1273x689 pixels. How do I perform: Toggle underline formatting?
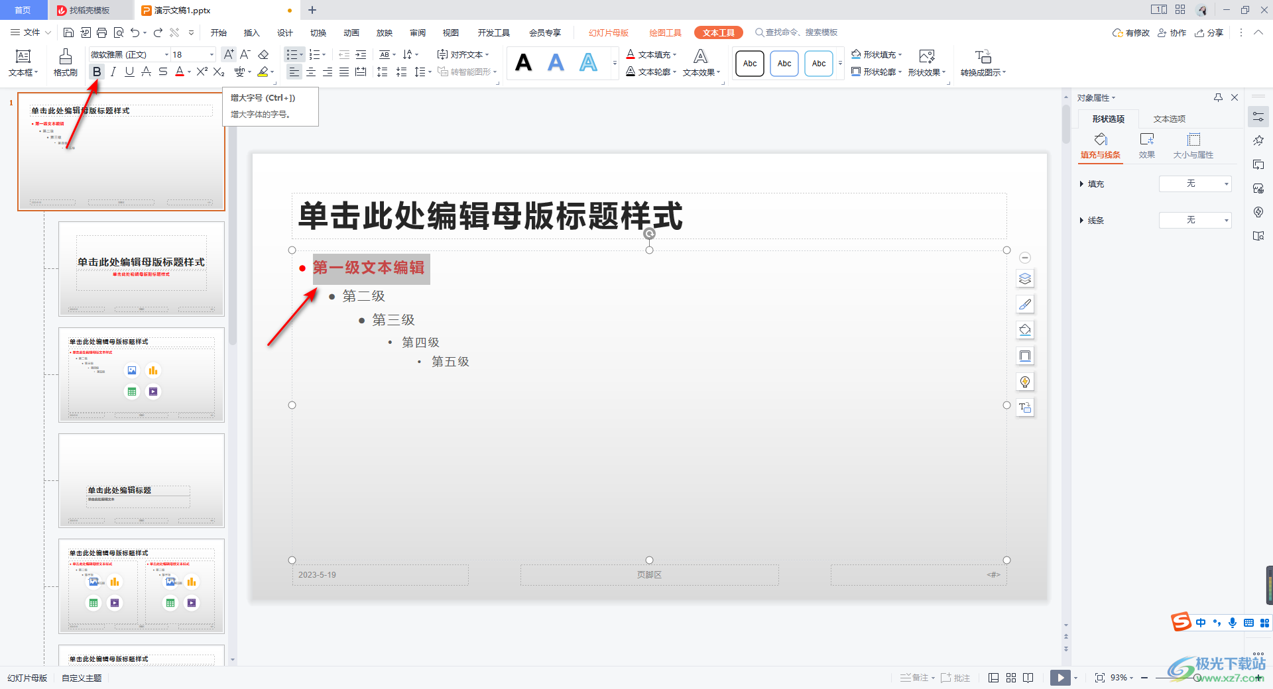coord(129,72)
